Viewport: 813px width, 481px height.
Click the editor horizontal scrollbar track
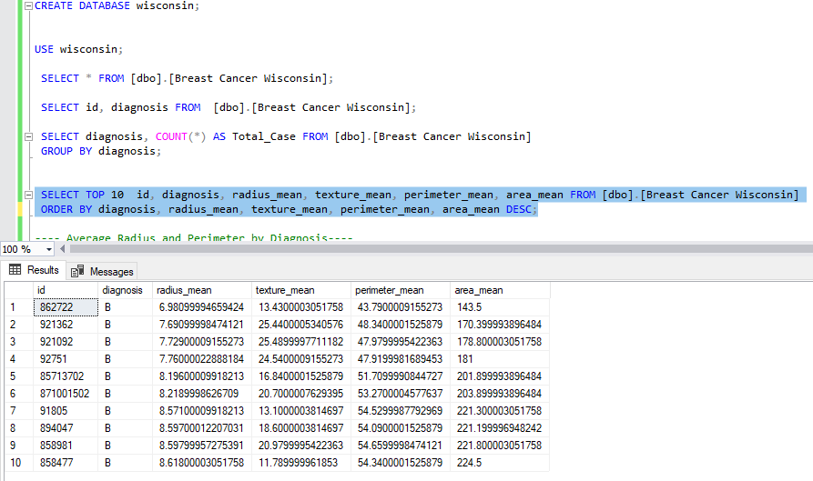[x=441, y=249]
